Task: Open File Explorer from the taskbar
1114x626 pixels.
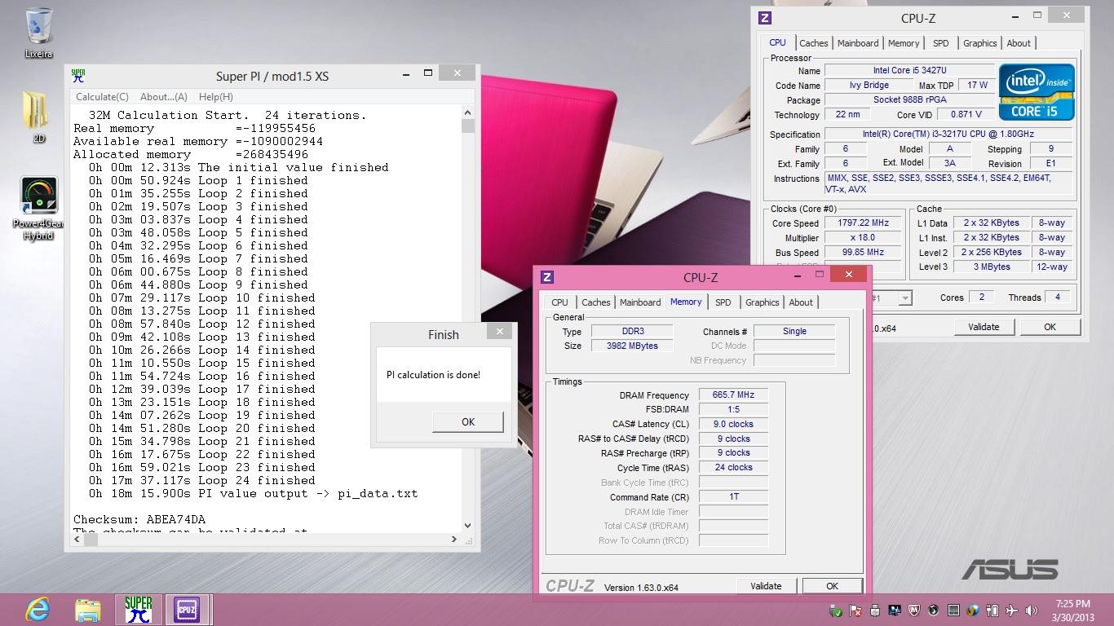Action: coord(88,609)
